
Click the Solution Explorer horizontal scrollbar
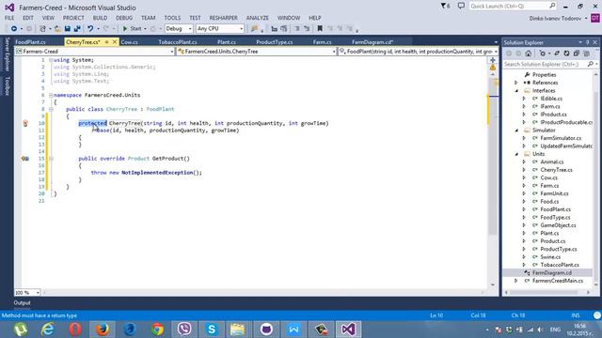pos(547,292)
